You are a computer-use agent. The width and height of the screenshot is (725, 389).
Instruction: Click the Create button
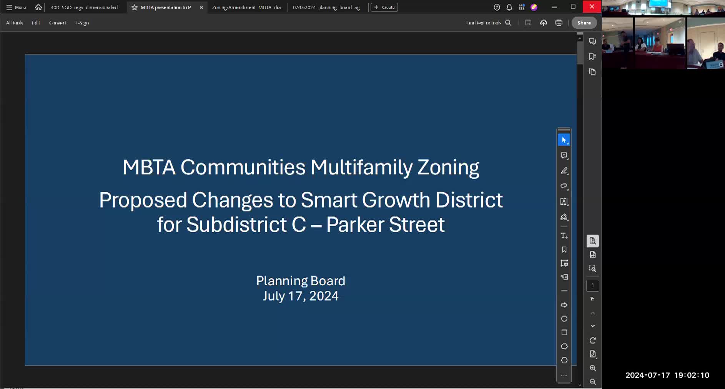point(384,7)
